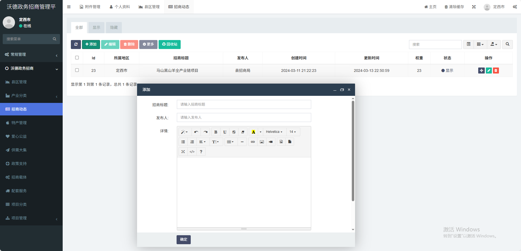Check the checkbox for row 23
Image resolution: width=521 pixels, height=251 pixels.
[x=77, y=70]
